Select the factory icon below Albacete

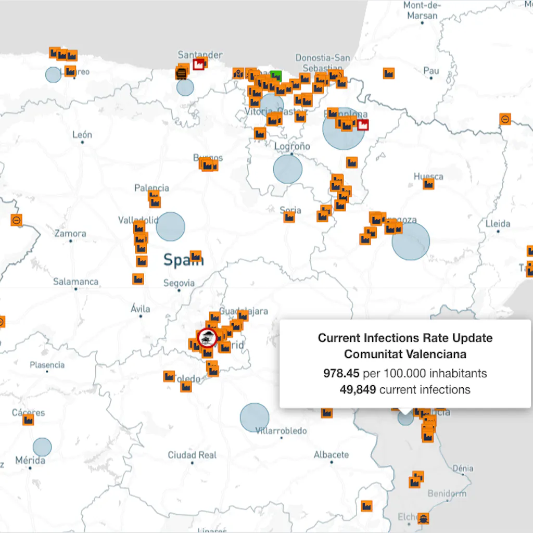click(x=367, y=505)
